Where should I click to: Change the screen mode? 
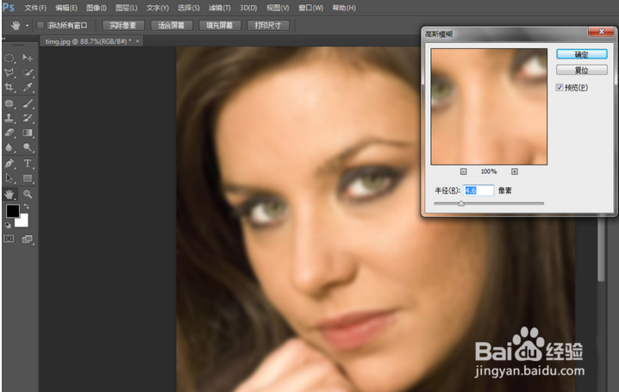click(28, 239)
